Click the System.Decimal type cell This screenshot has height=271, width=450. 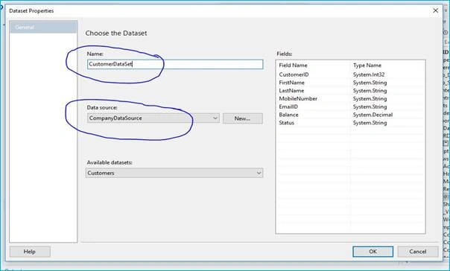(x=373, y=115)
